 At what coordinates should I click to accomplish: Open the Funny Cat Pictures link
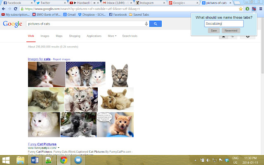tap(42, 144)
